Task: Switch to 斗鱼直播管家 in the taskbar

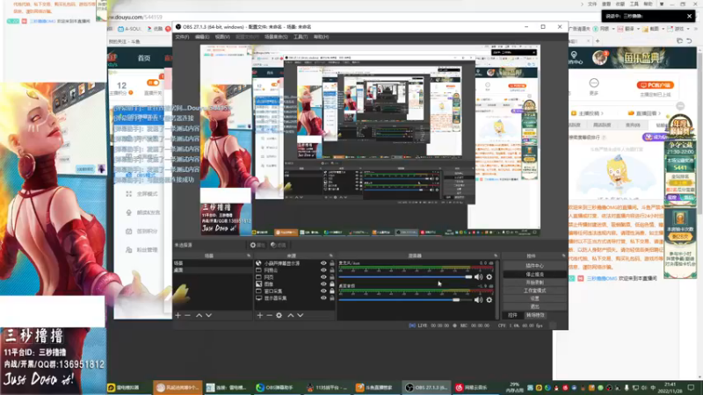Action: (375, 387)
